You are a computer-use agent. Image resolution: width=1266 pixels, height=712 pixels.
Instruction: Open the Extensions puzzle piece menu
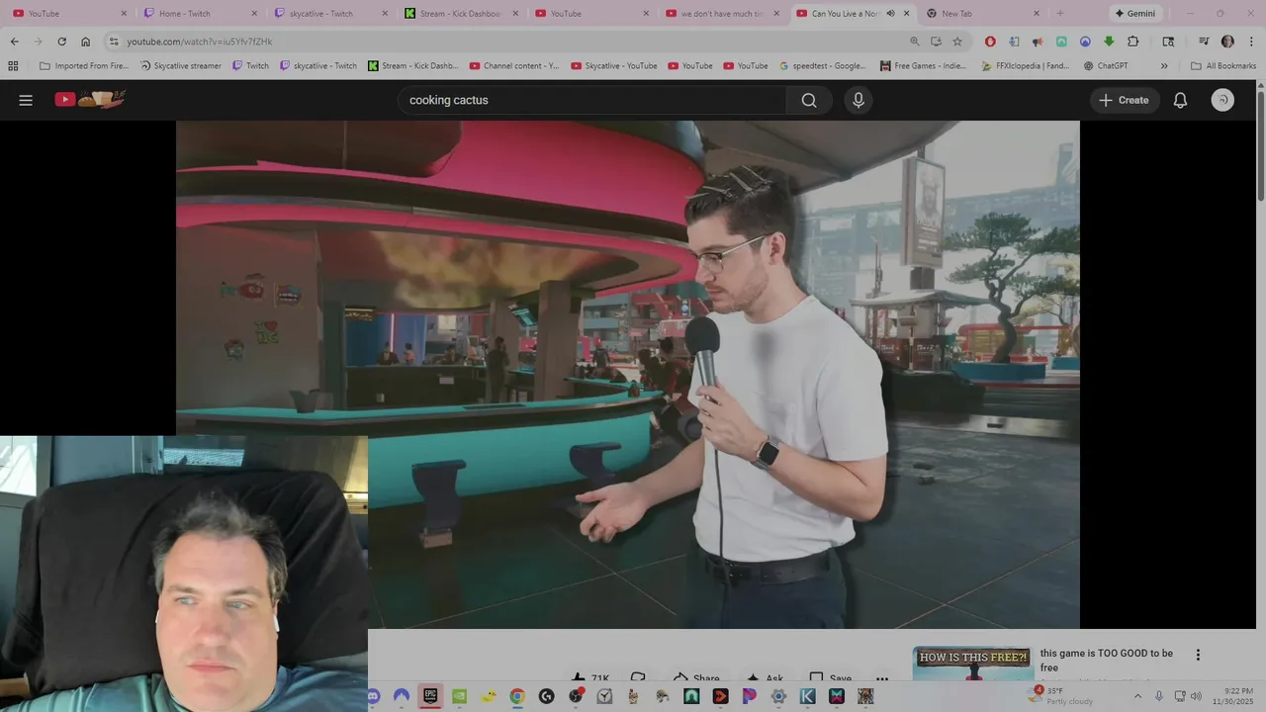(1132, 42)
